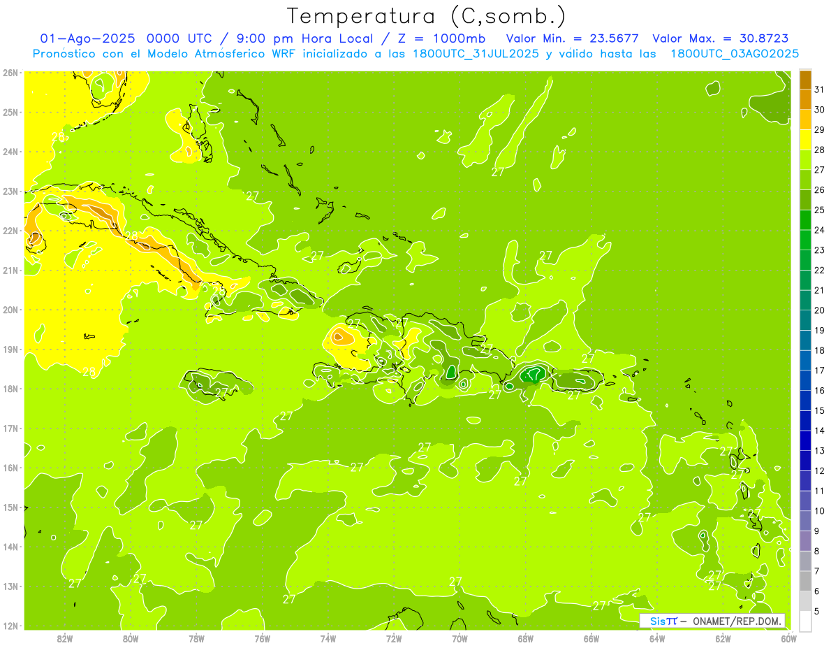Viewport: 838px width, 648px height.
Task: Click the dark orange colorbar segment above 31
Action: [x=805, y=80]
